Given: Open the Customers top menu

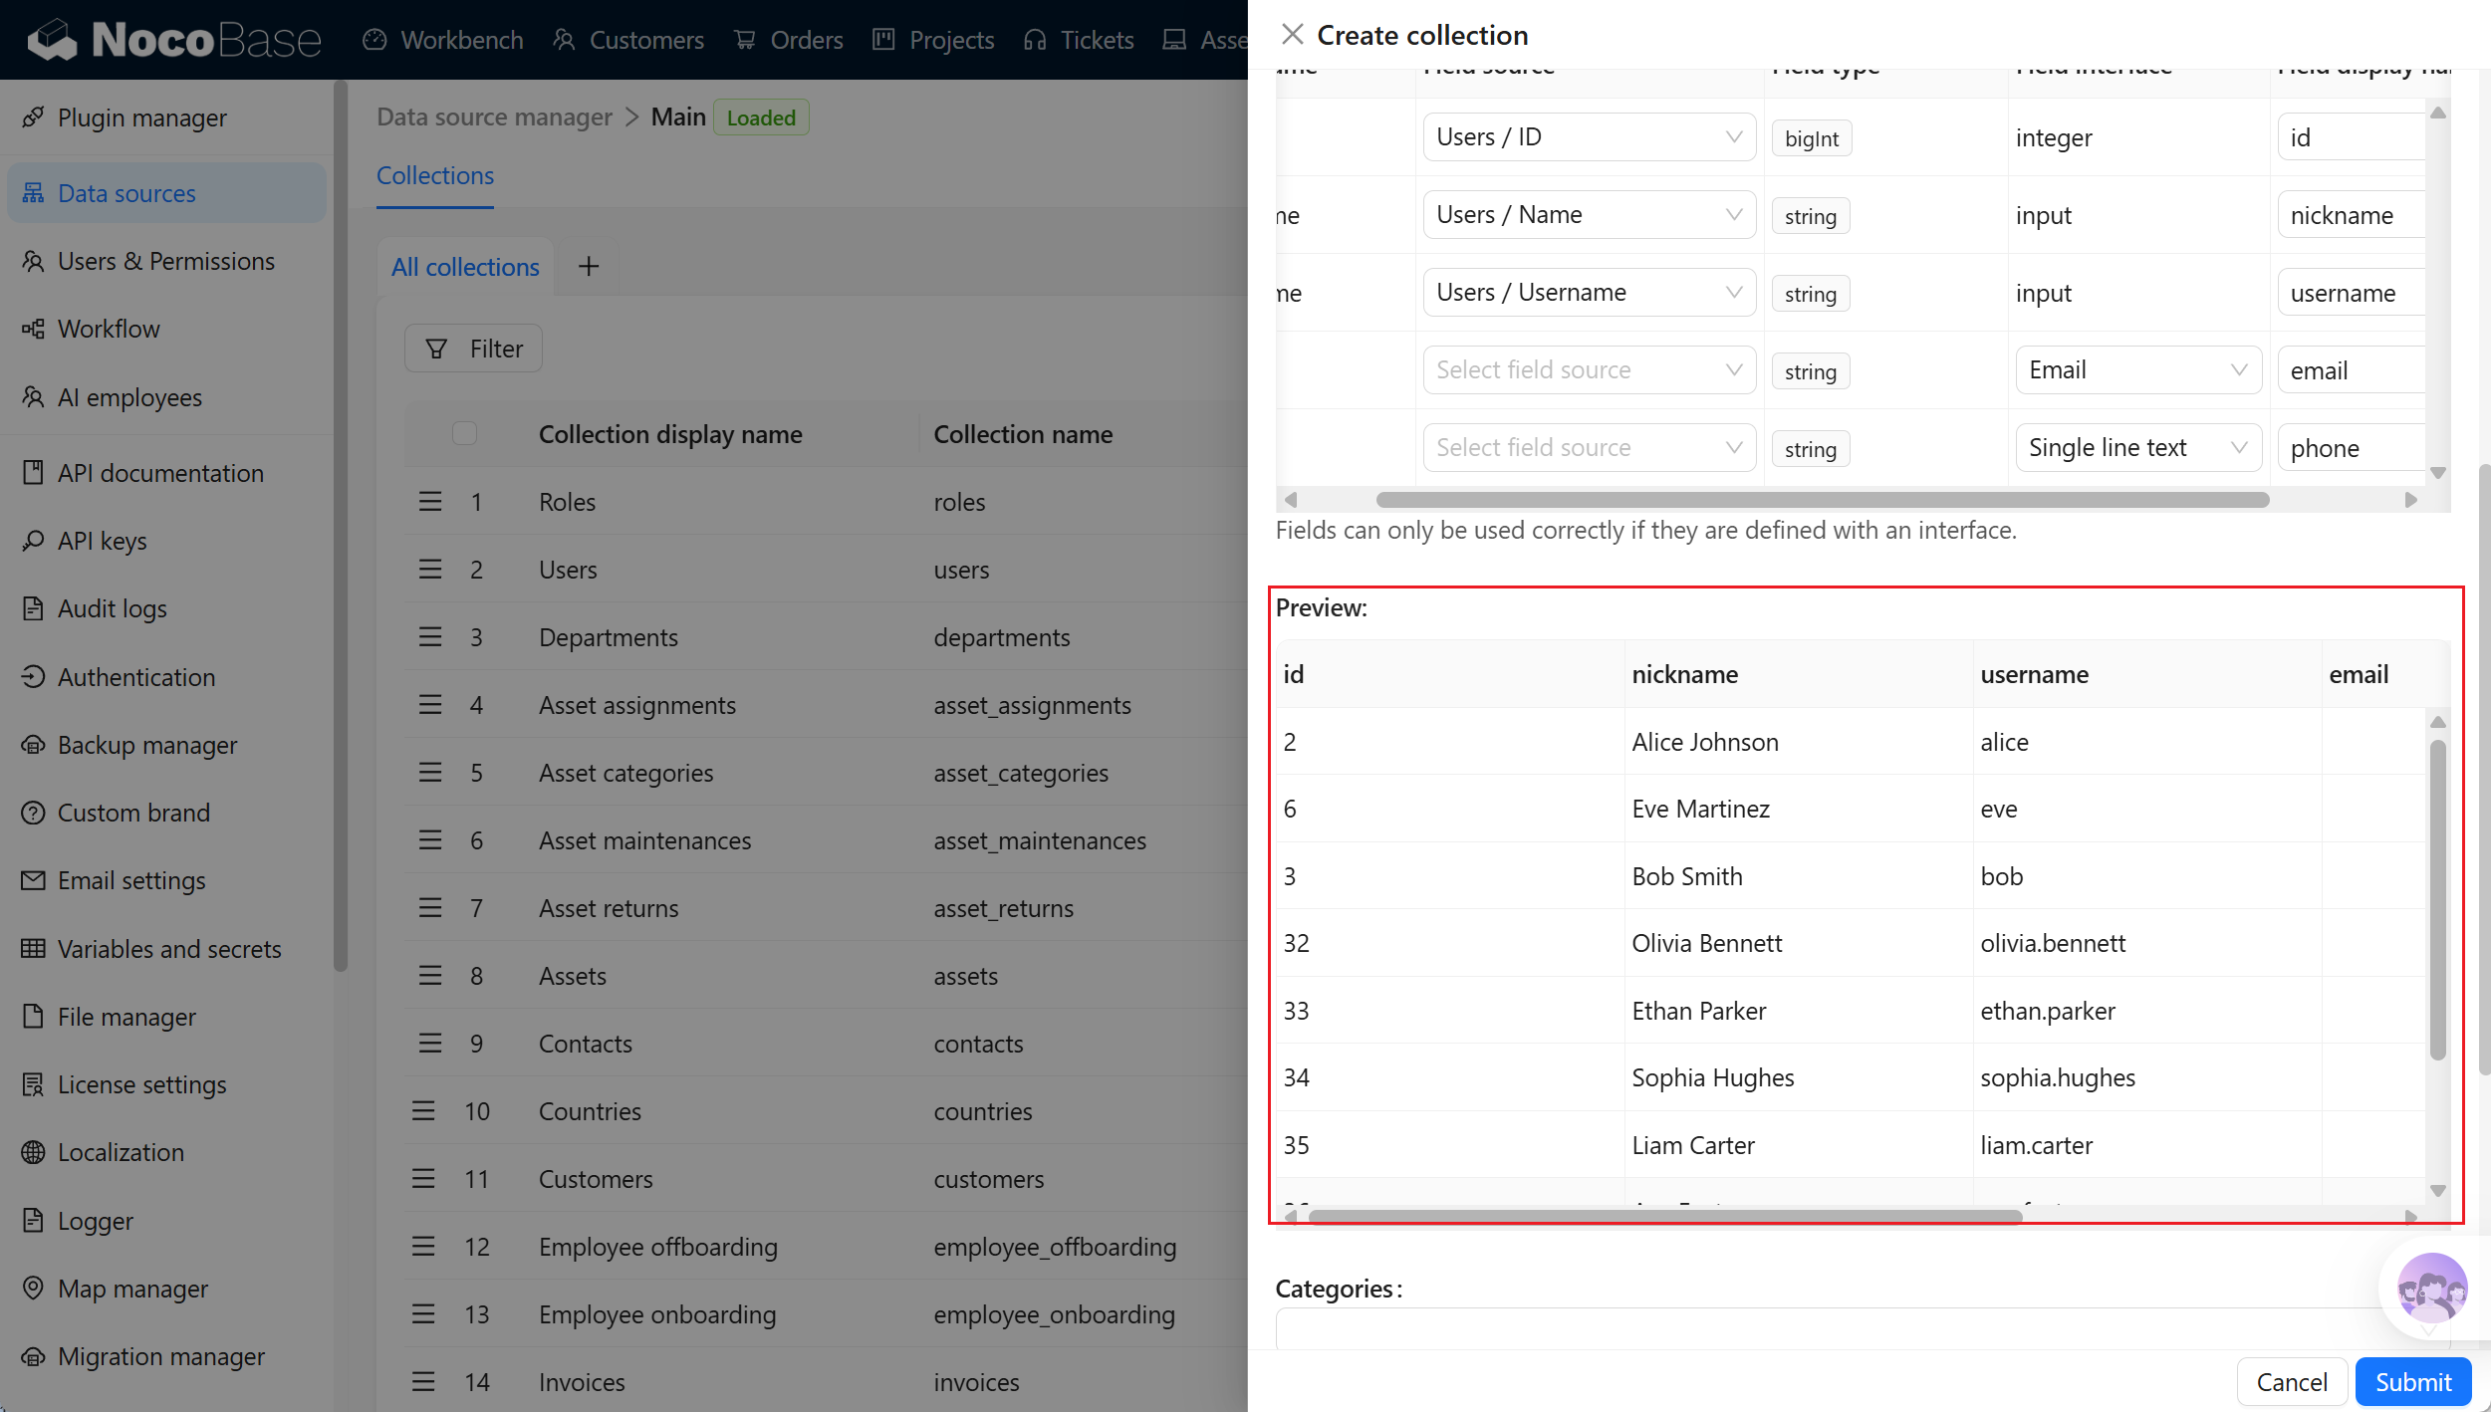Looking at the screenshot, I should point(628,40).
